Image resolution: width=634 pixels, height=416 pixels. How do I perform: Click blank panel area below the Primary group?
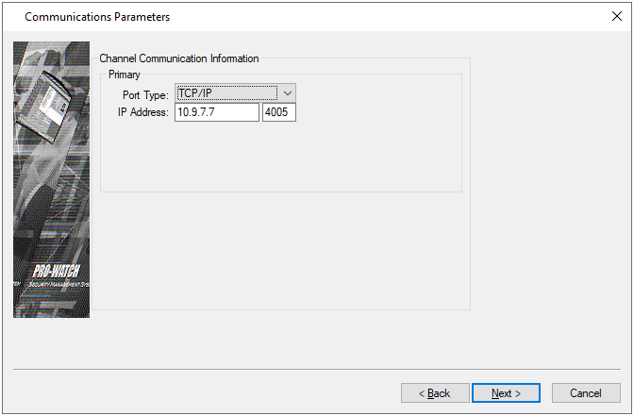coord(283,250)
